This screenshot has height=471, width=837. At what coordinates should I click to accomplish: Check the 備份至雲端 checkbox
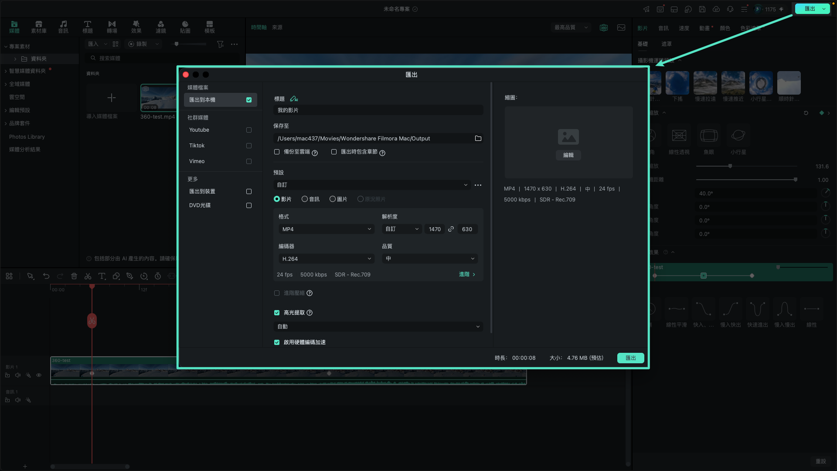277,152
